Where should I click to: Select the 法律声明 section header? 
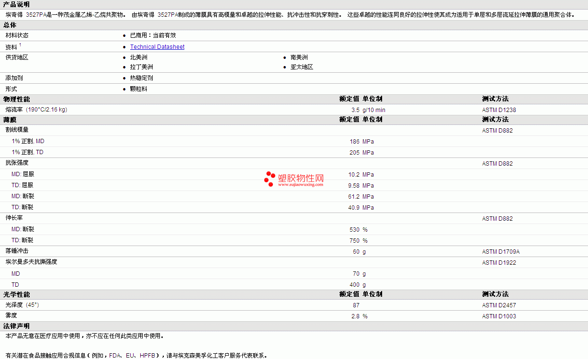[x=16, y=326]
